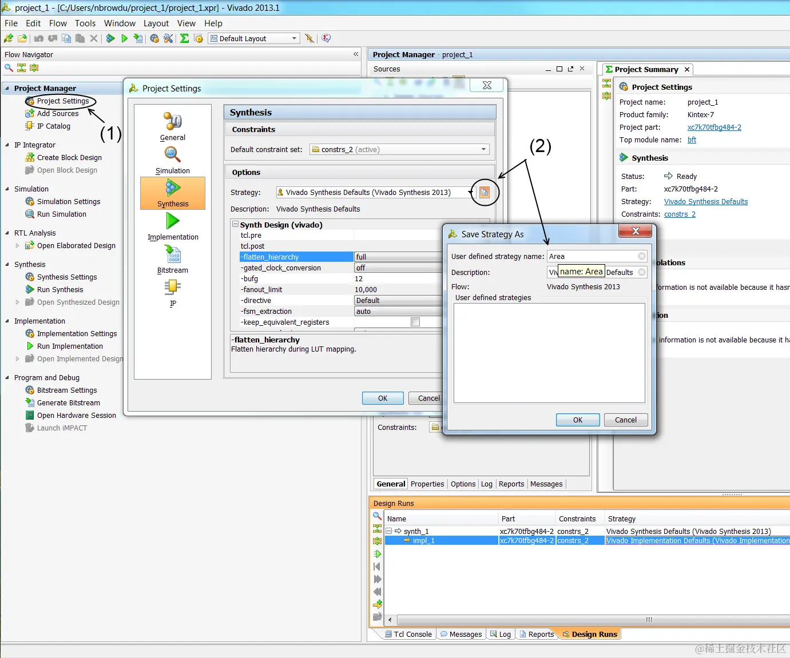Open the Flow menu
790x658 pixels.
point(58,23)
